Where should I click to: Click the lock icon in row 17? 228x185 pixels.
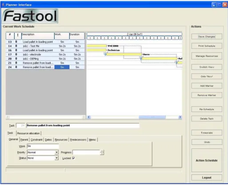pos(16,54)
